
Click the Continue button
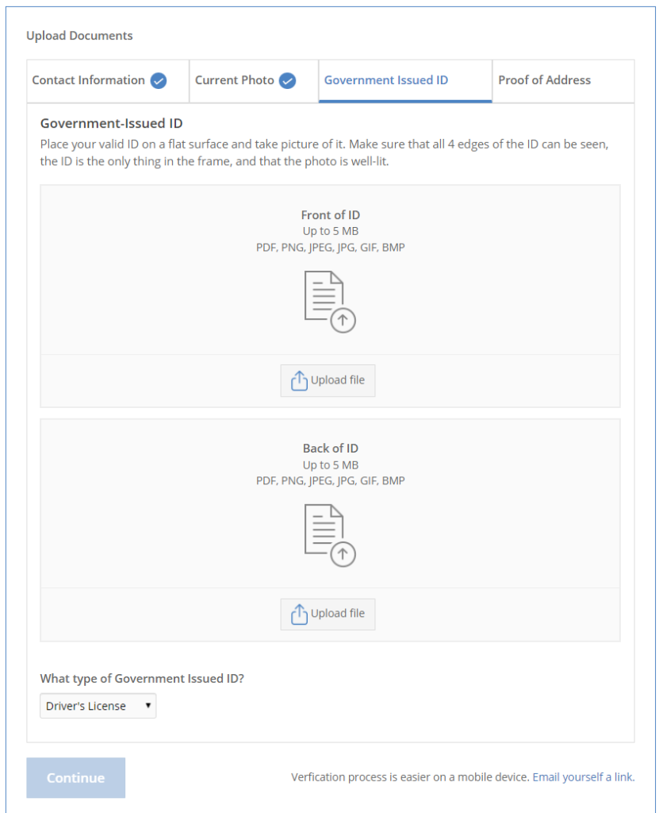pos(76,778)
